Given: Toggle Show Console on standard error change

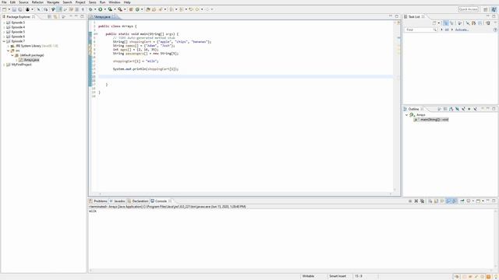Looking at the screenshot, I should (455, 201).
